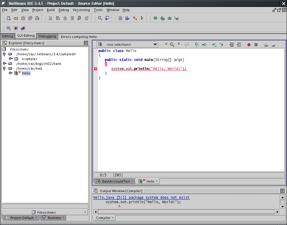
Task: Click the Undo toolbar icon
Action: point(79,18)
